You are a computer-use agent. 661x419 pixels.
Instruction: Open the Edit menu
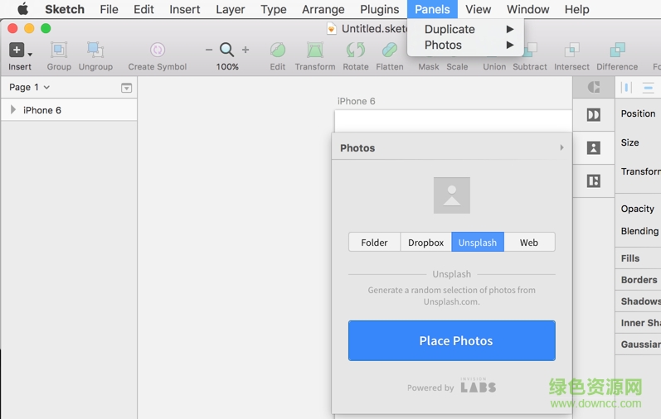coord(143,9)
